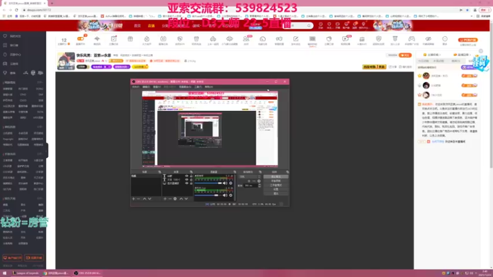493x277 pixels.
Task: Toggle visibility of display capture source
Action: 187,183
